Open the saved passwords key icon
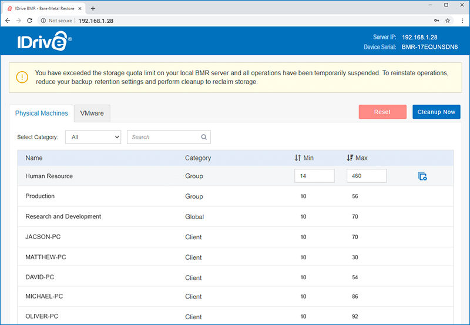The image size is (470, 325). point(437,21)
